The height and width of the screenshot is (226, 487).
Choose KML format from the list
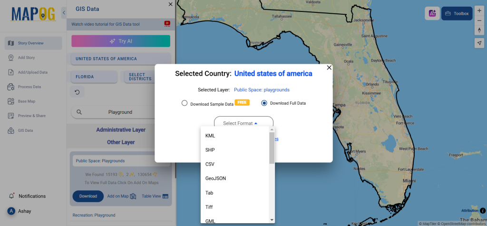click(x=235, y=136)
